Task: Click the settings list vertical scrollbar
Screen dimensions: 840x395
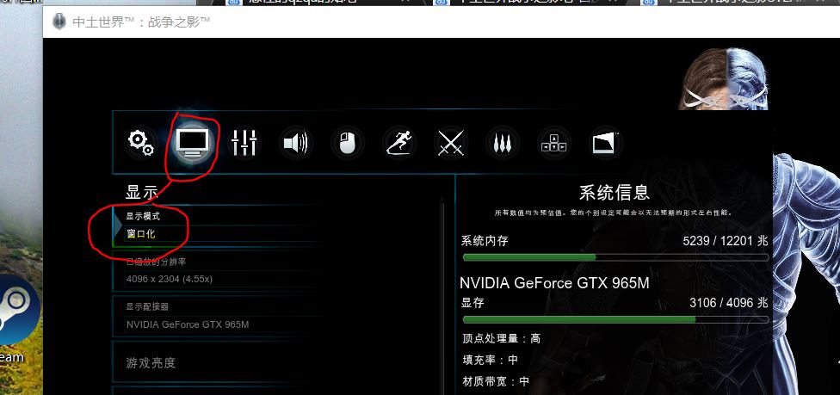Action: pos(442,295)
